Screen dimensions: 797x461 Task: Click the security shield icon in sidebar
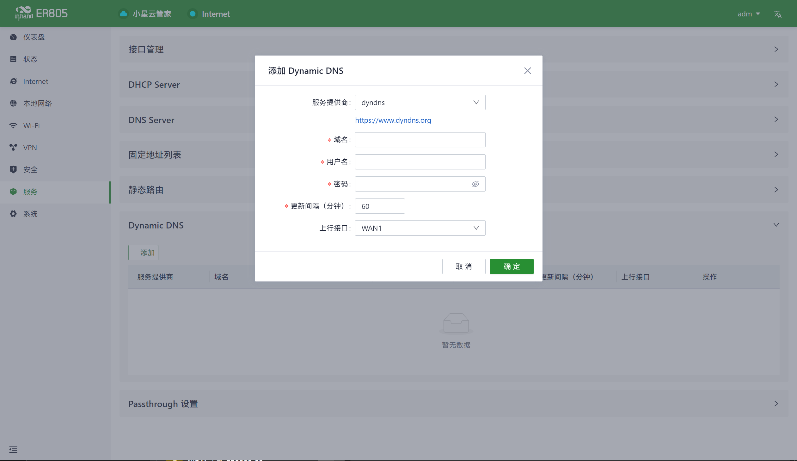pos(13,169)
